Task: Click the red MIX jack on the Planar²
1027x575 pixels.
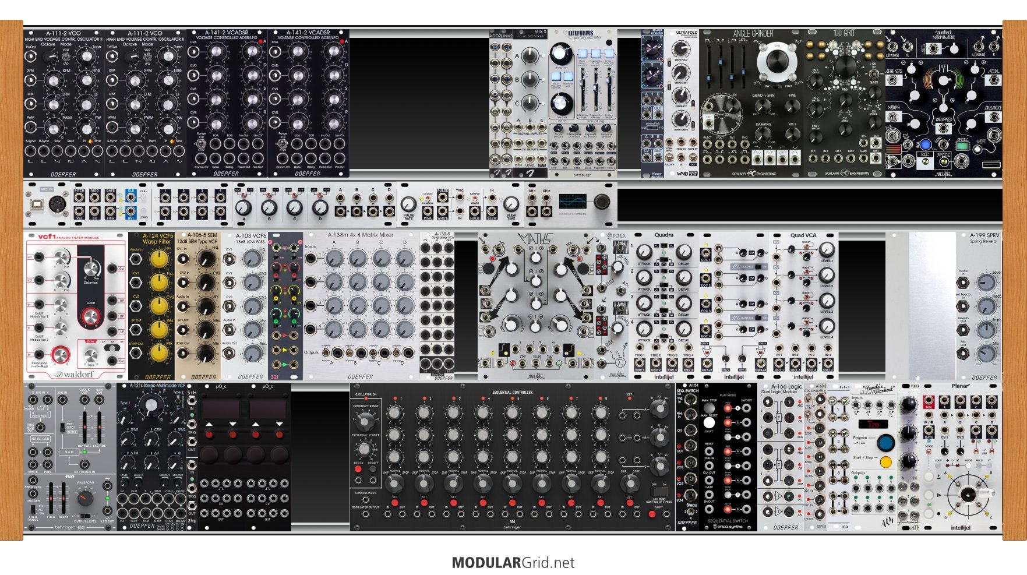Action: [929, 400]
